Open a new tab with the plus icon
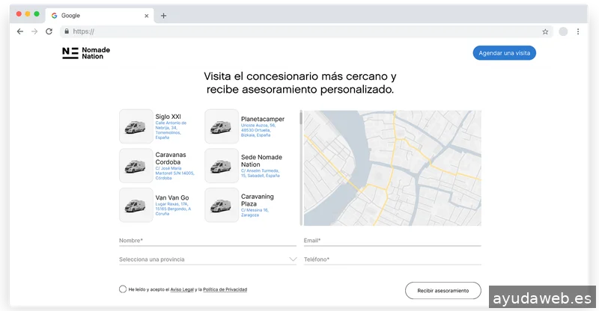This screenshot has width=599, height=311. pyautogui.click(x=163, y=16)
